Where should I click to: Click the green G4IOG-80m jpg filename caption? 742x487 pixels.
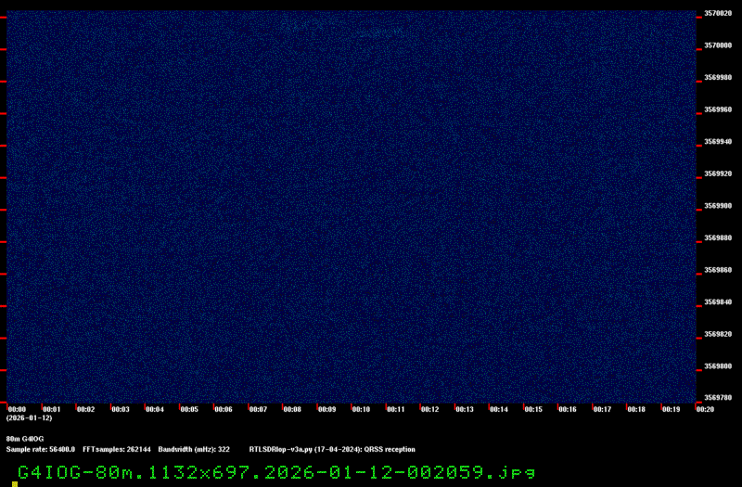(276, 472)
